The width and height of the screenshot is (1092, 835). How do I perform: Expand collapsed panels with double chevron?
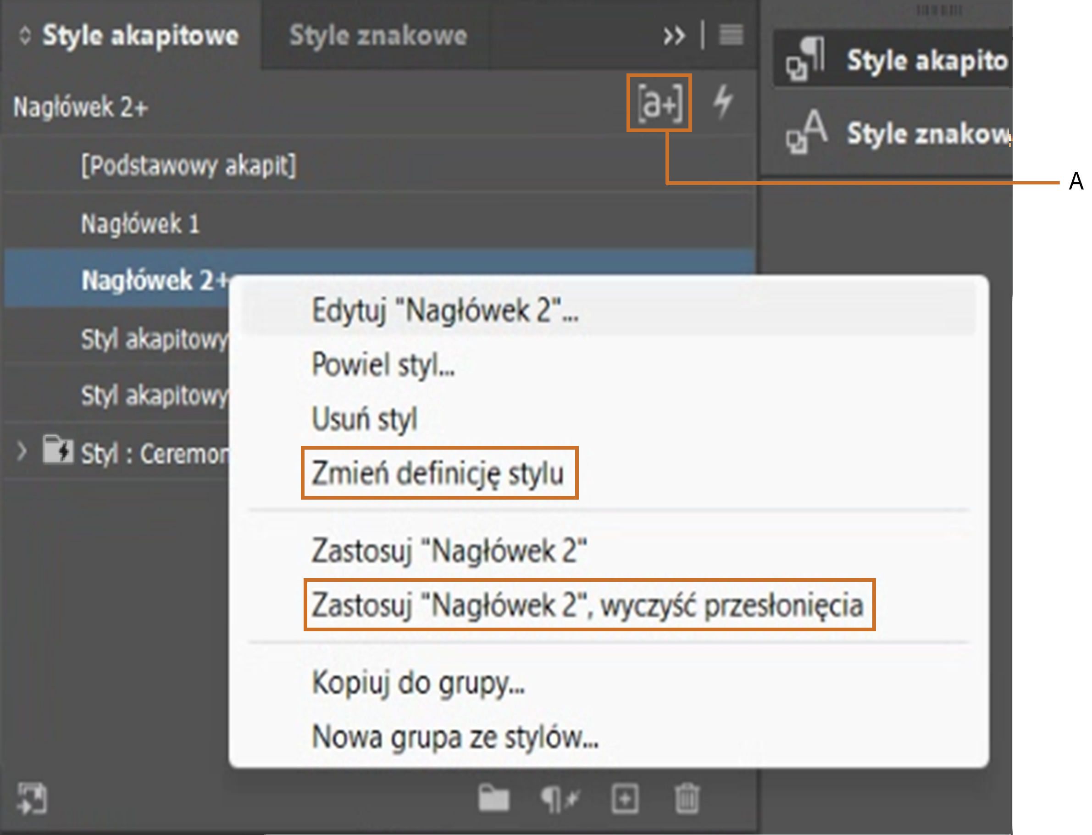point(674,36)
